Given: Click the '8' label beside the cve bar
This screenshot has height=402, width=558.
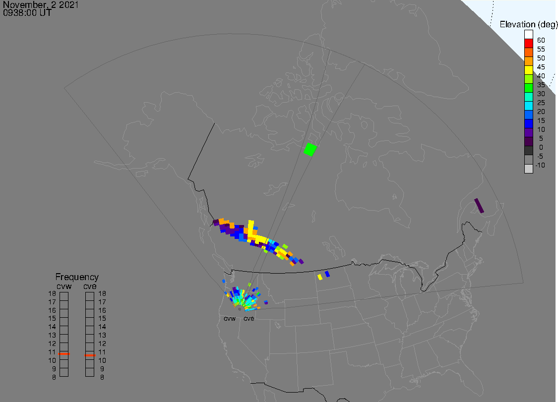Looking at the screenshot, I should [102, 377].
